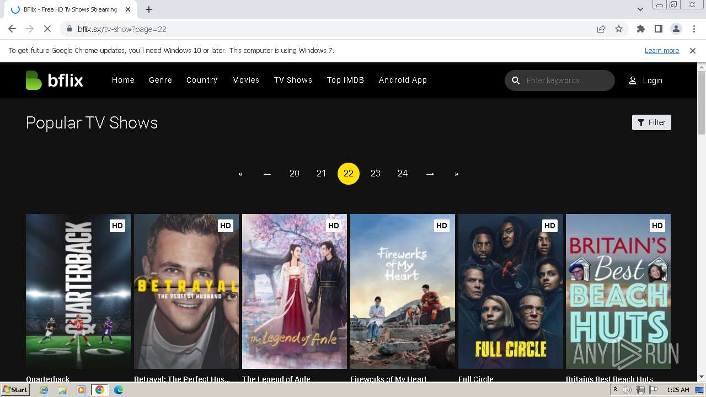Click the taskbar clock 1:25 AM
The height and width of the screenshot is (397, 706).
point(678,390)
